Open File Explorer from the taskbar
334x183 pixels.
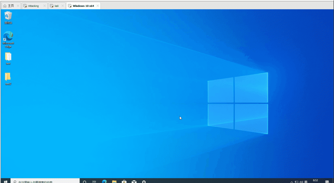114,181
